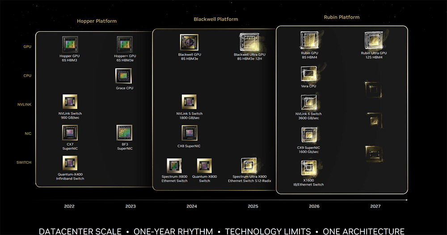This screenshot has width=447, height=235.
Task: Click the CX9 SuperNIC chip sketch
Action: pyautogui.click(x=309, y=135)
